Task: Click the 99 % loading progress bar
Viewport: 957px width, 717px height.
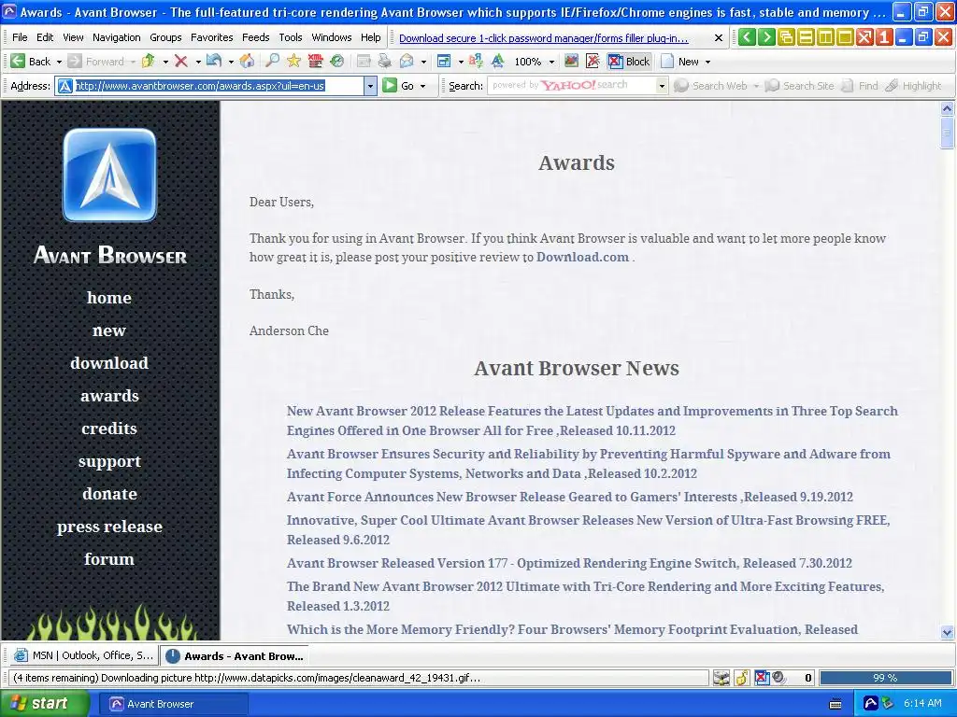Action: pyautogui.click(x=885, y=678)
